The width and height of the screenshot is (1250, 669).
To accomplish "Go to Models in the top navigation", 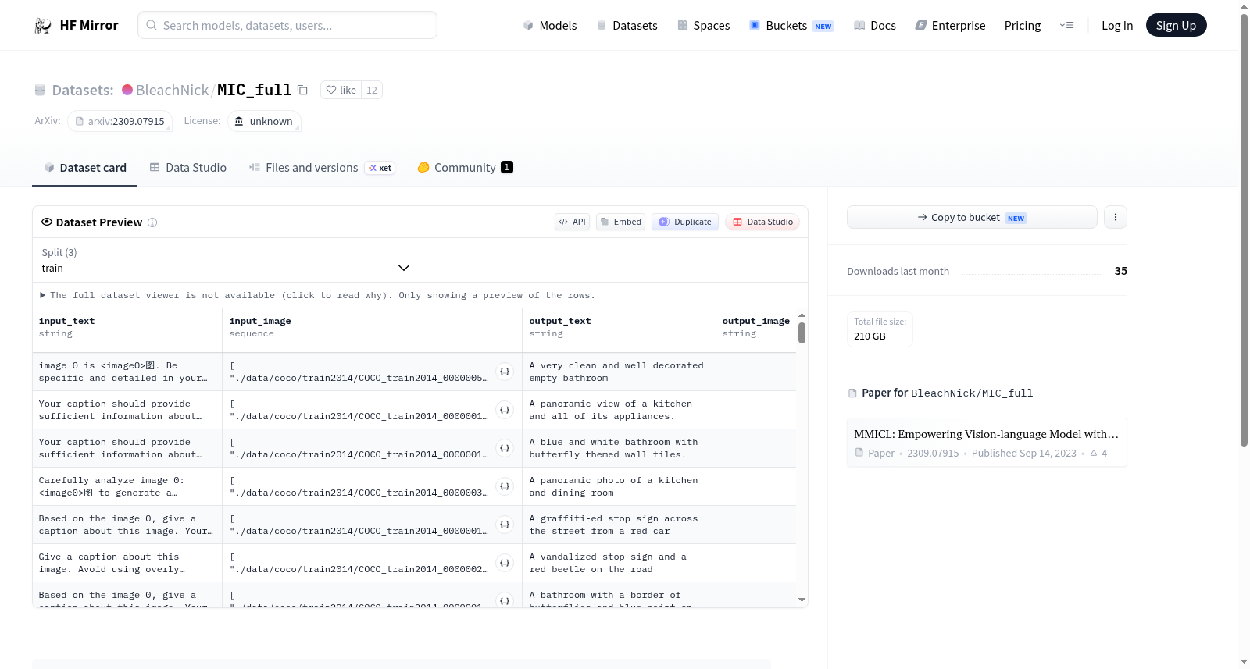I will point(550,26).
